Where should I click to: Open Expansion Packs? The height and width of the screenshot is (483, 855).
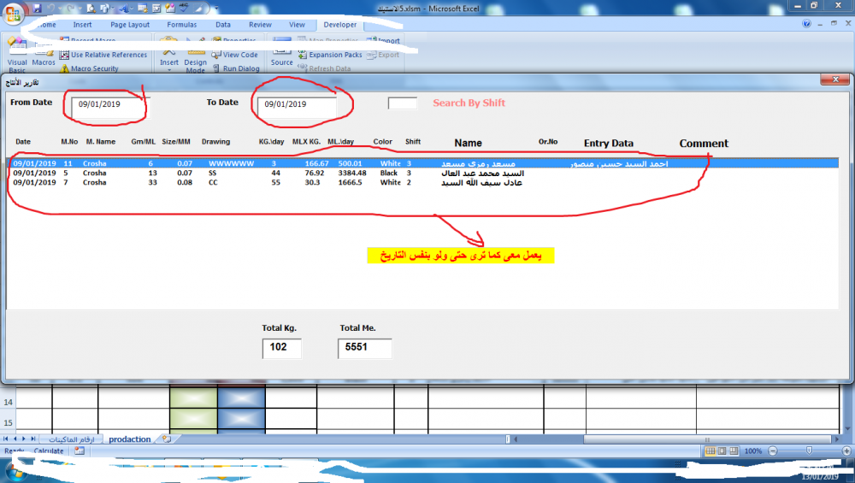(x=330, y=55)
